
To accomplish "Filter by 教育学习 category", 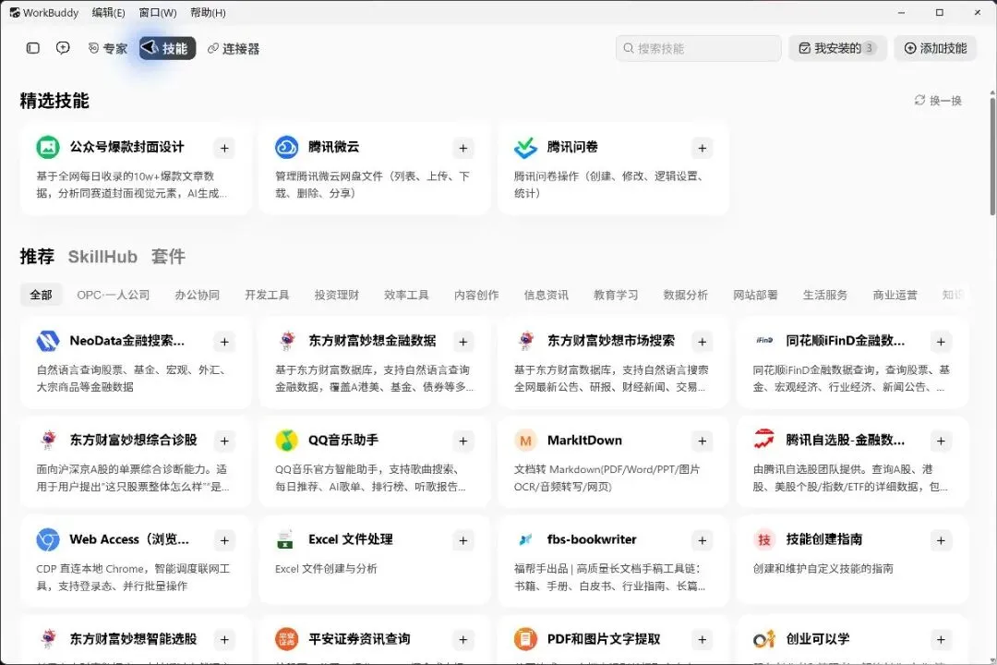I will [x=616, y=295].
